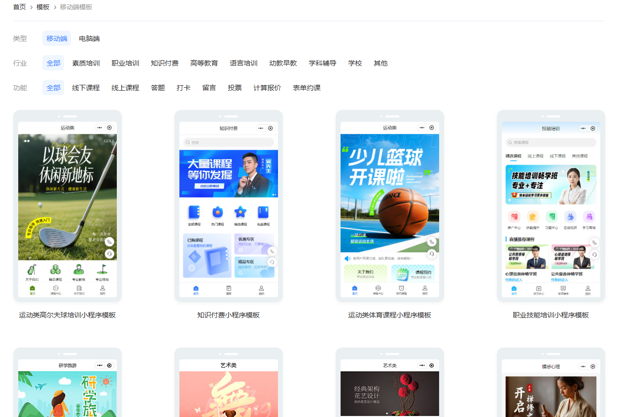Select the 计算报价 function filter

267,88
